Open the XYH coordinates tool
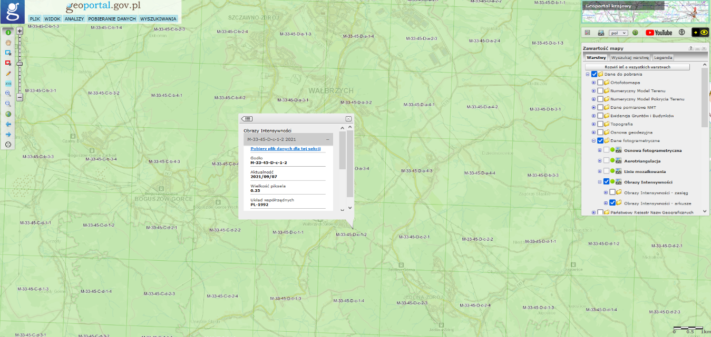This screenshot has height=337, width=711. pyautogui.click(x=8, y=83)
